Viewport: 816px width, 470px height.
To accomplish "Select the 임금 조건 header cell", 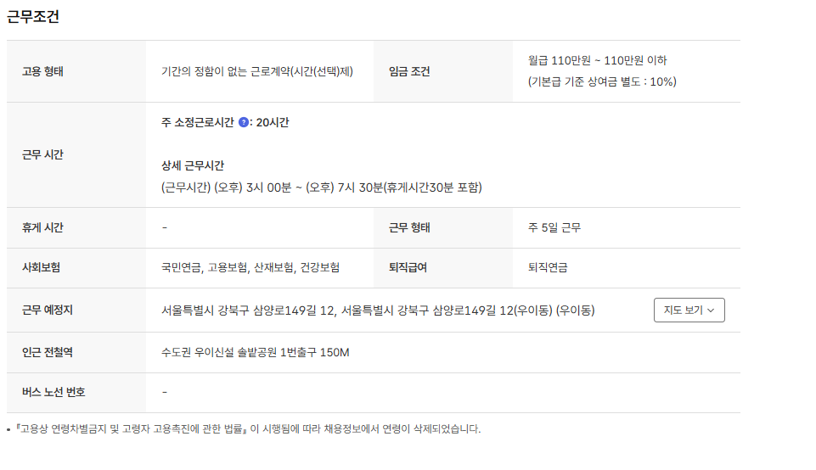I will [409, 71].
